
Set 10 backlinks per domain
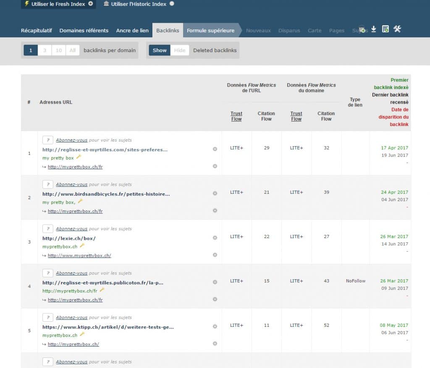(x=59, y=50)
